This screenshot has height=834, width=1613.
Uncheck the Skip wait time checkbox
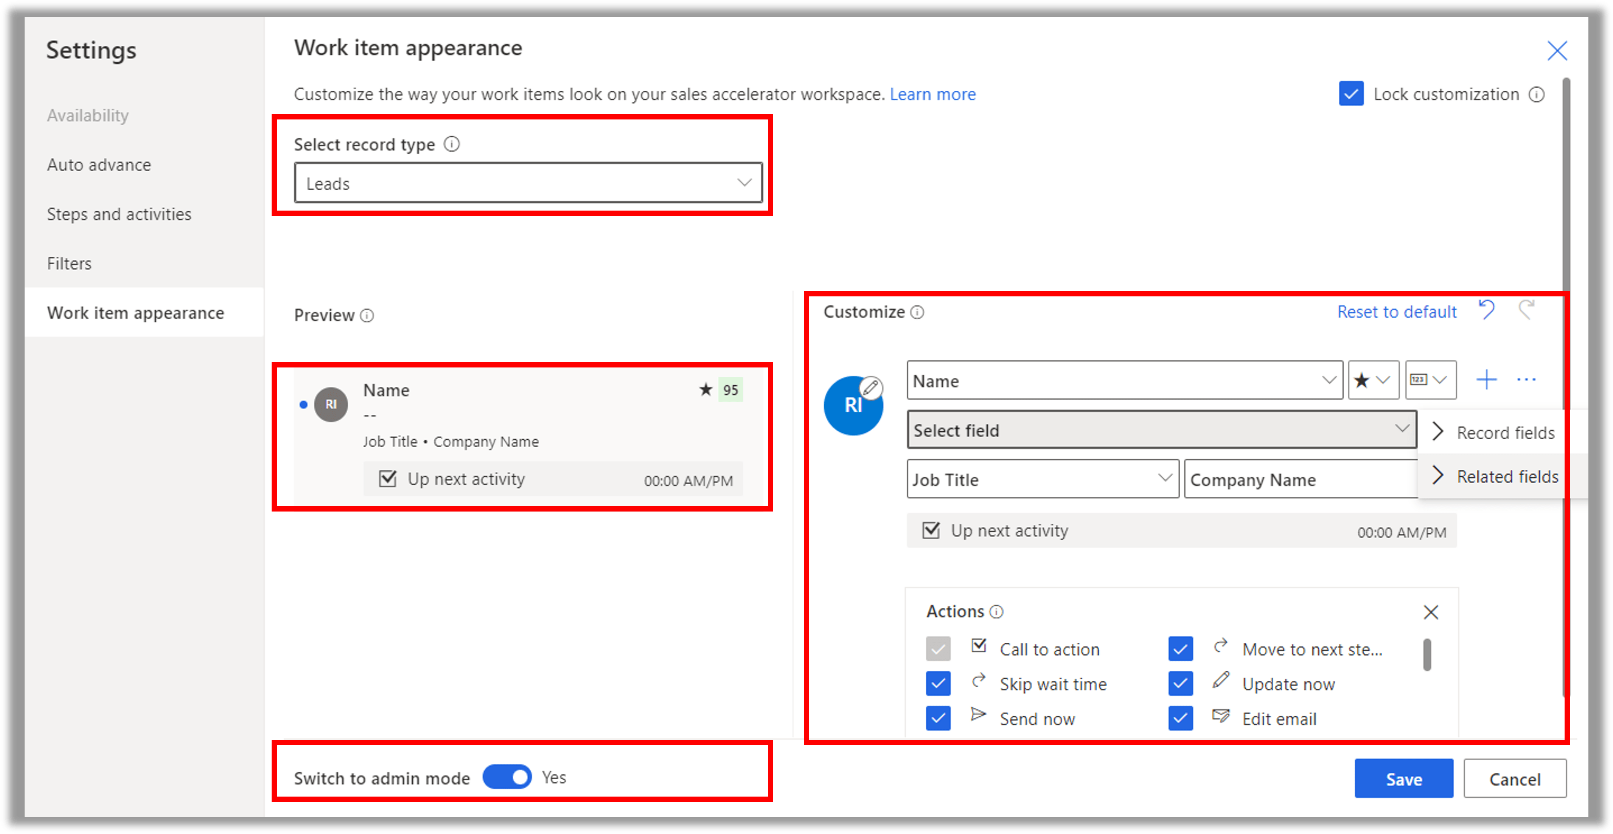point(938,683)
